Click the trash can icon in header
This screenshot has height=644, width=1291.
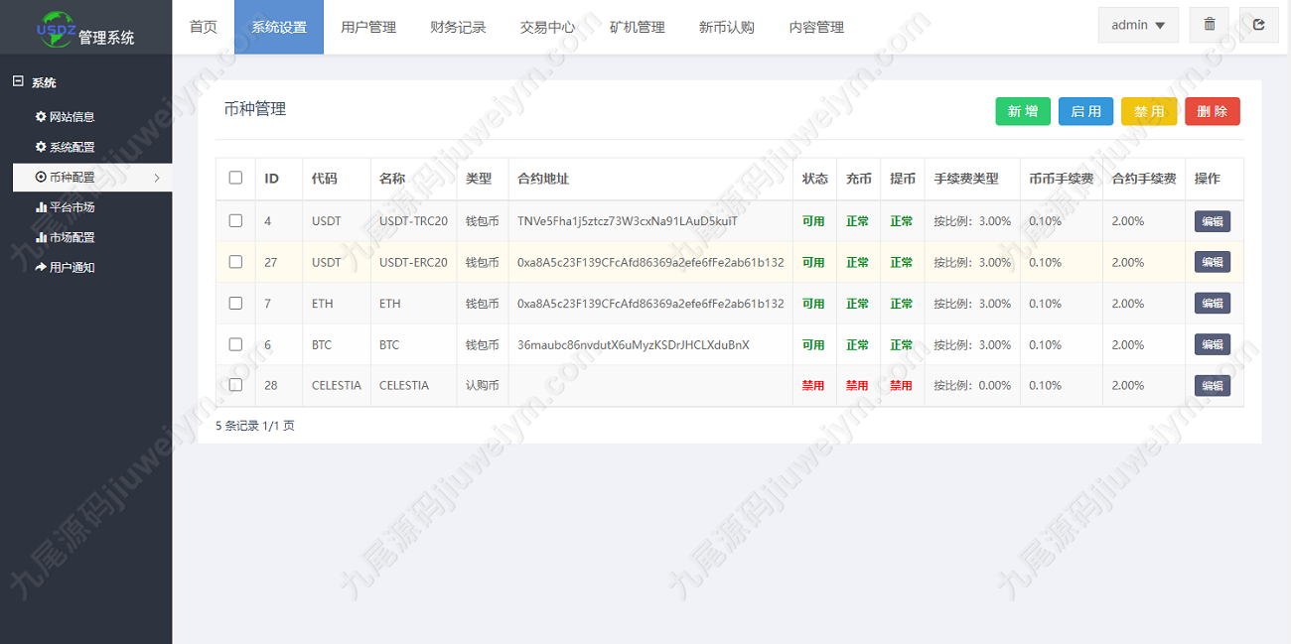1209,25
